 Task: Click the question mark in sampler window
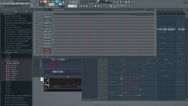coord(46,90)
